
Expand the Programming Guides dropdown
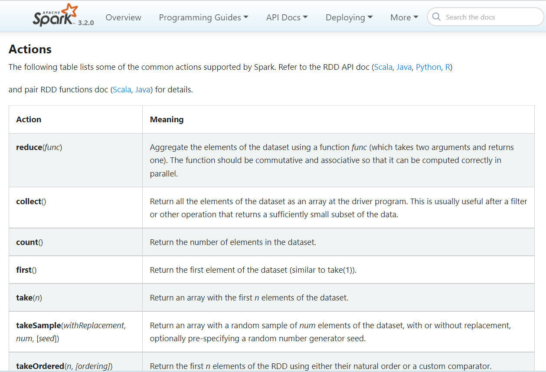pyautogui.click(x=203, y=17)
